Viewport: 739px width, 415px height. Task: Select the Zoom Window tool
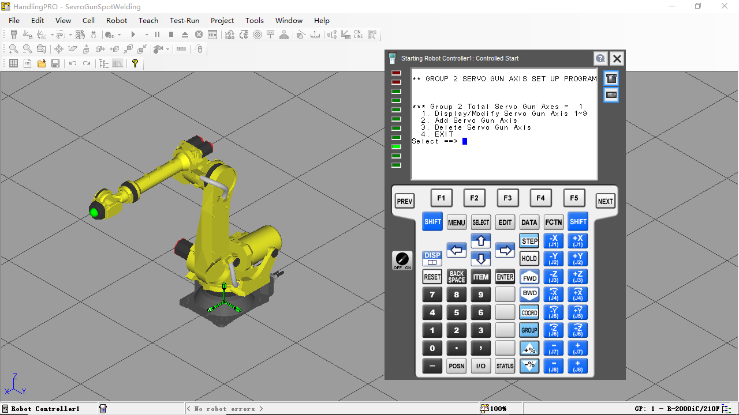pyautogui.click(x=41, y=49)
